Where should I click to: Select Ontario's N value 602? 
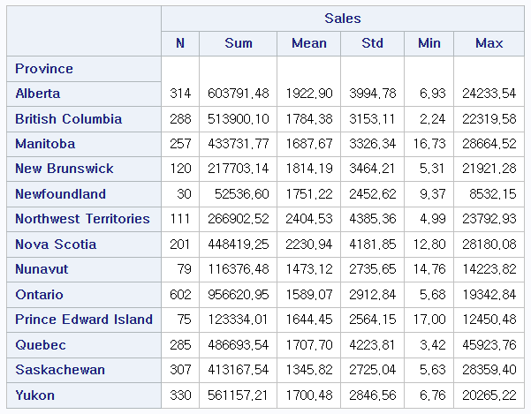(180, 295)
